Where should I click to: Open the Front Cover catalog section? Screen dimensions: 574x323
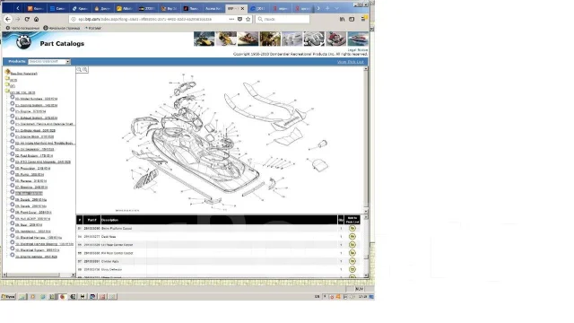(33, 213)
